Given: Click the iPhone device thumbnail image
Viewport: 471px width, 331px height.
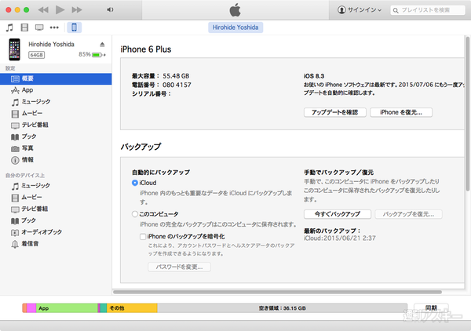Looking at the screenshot, I should pyautogui.click(x=14, y=49).
